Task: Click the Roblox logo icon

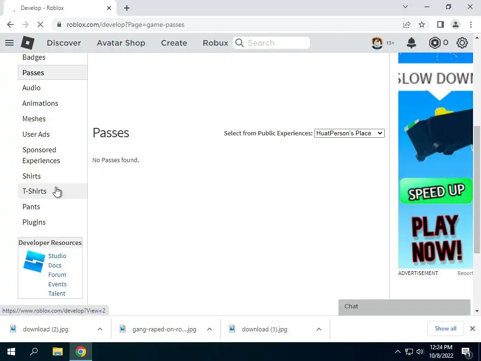Action: click(28, 43)
